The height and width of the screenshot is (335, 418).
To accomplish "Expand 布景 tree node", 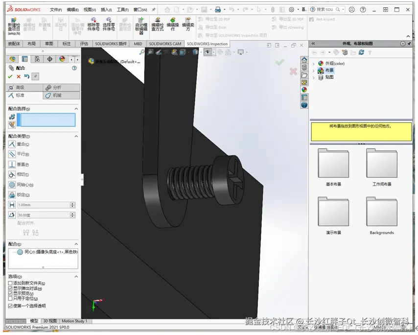I will (x=313, y=71).
